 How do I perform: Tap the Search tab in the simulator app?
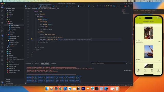[145, 71]
